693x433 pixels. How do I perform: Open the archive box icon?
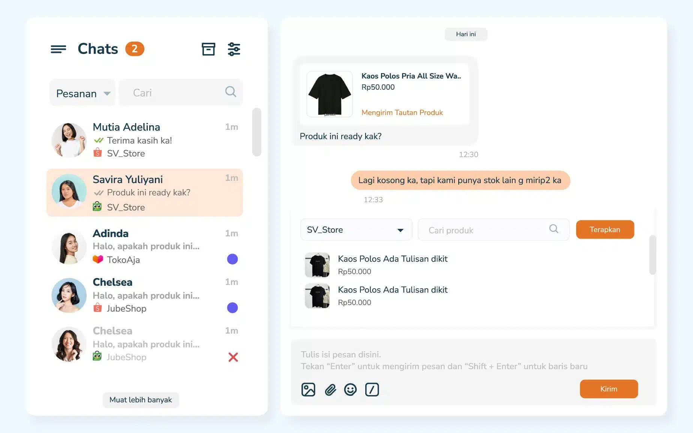(x=208, y=49)
